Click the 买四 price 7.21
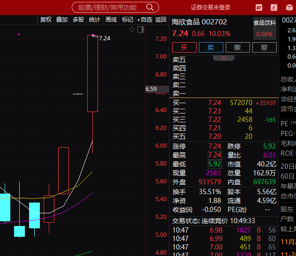 coord(215,128)
